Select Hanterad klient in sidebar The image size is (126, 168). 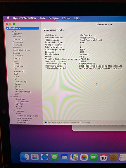pos(23,120)
